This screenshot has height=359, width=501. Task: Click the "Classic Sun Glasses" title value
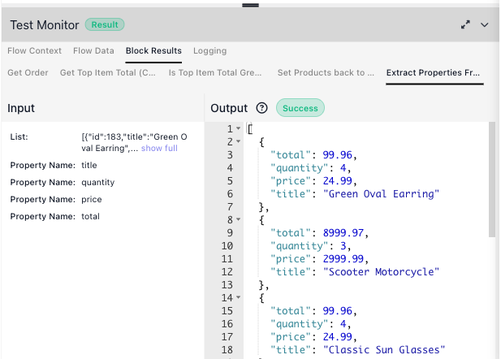tap(384, 350)
